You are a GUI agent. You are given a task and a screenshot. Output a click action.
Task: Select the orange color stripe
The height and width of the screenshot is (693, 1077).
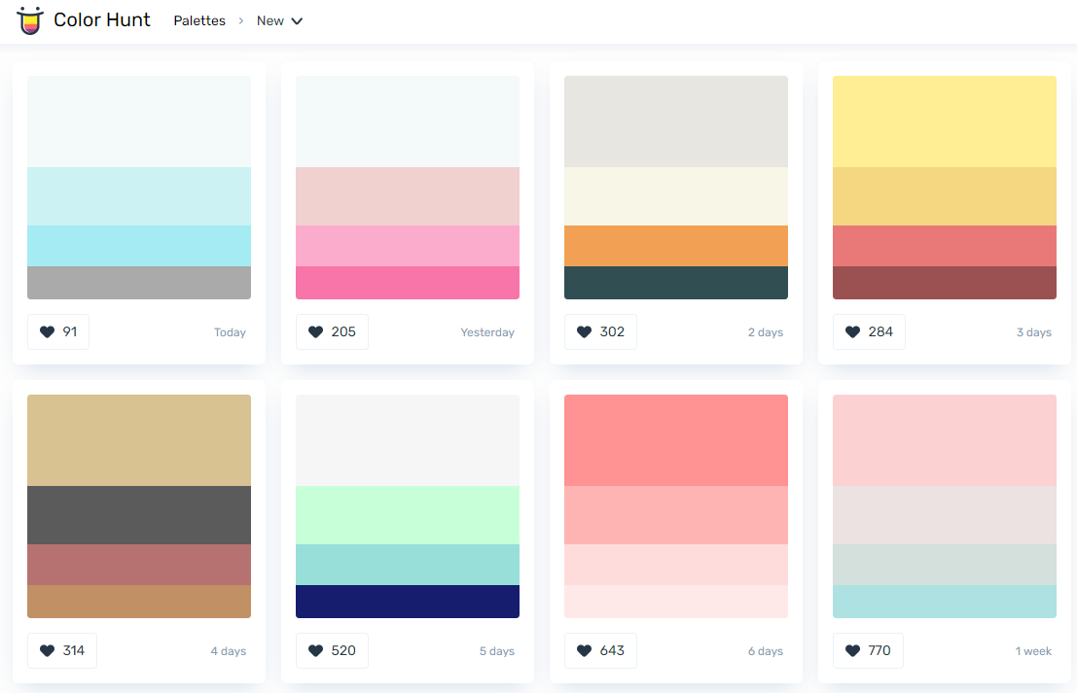[x=676, y=246]
